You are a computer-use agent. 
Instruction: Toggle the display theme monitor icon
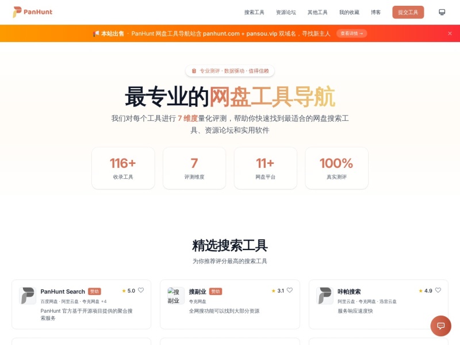442,12
